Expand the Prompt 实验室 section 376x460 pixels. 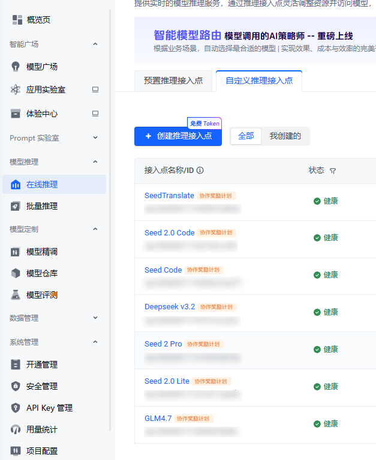click(95, 138)
